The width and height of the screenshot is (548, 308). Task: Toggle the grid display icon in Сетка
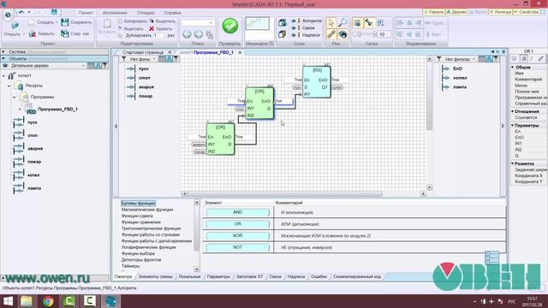[x=357, y=23]
